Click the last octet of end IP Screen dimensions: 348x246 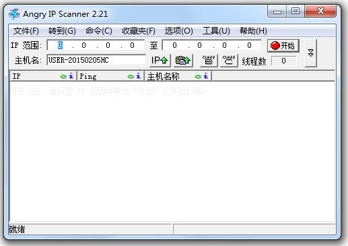pyautogui.click(x=249, y=45)
